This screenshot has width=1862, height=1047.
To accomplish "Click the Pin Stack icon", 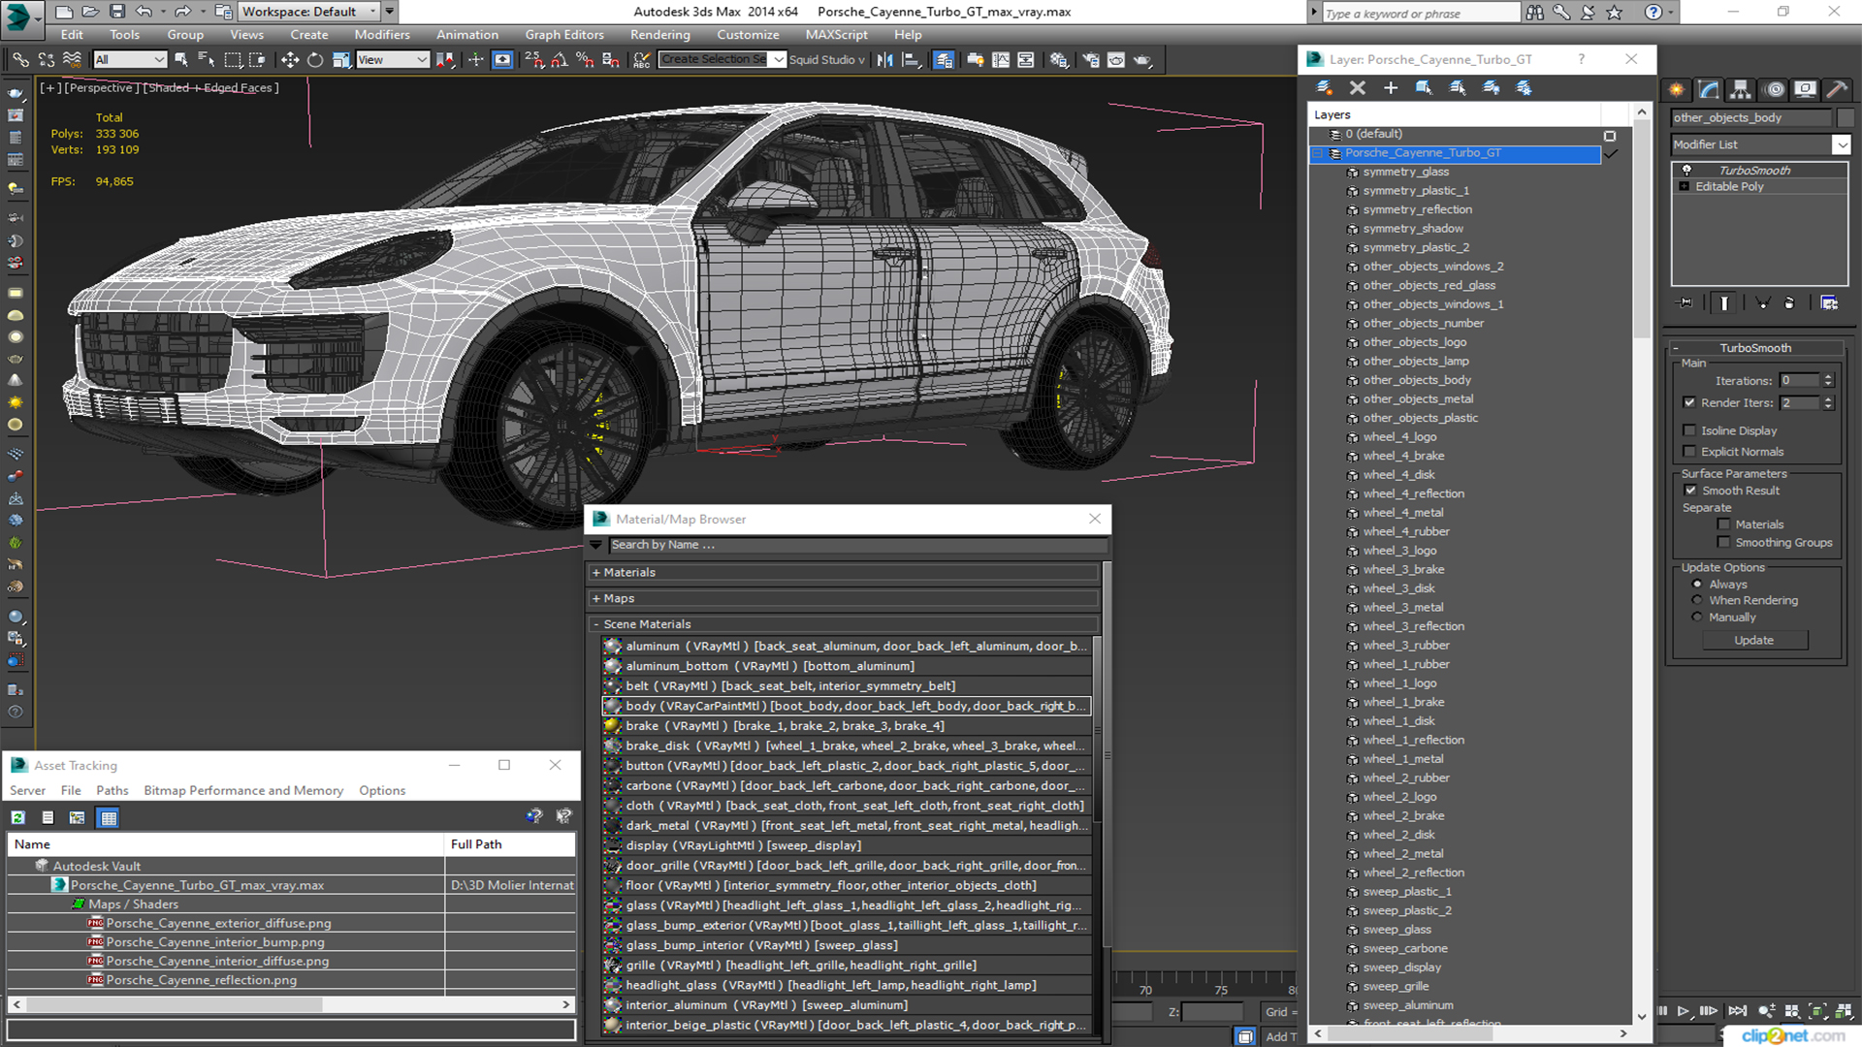I will pyautogui.click(x=1685, y=303).
